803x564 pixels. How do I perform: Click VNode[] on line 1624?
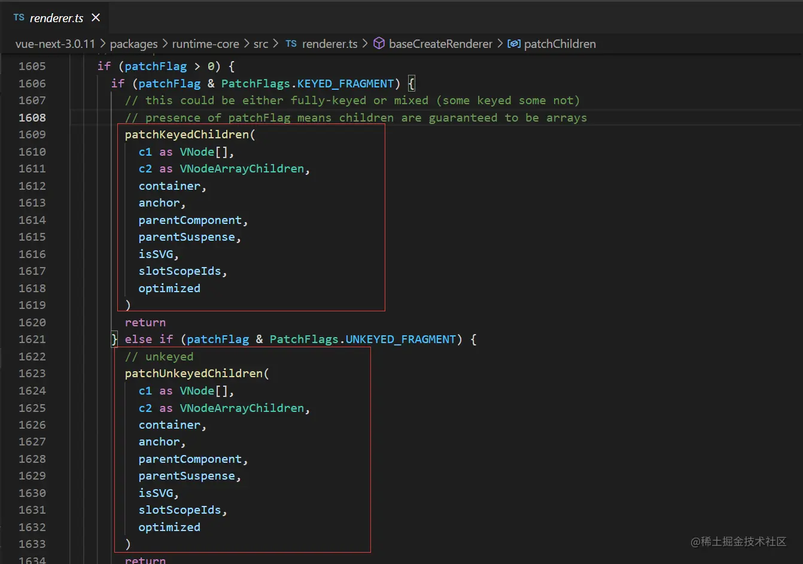tap(204, 391)
